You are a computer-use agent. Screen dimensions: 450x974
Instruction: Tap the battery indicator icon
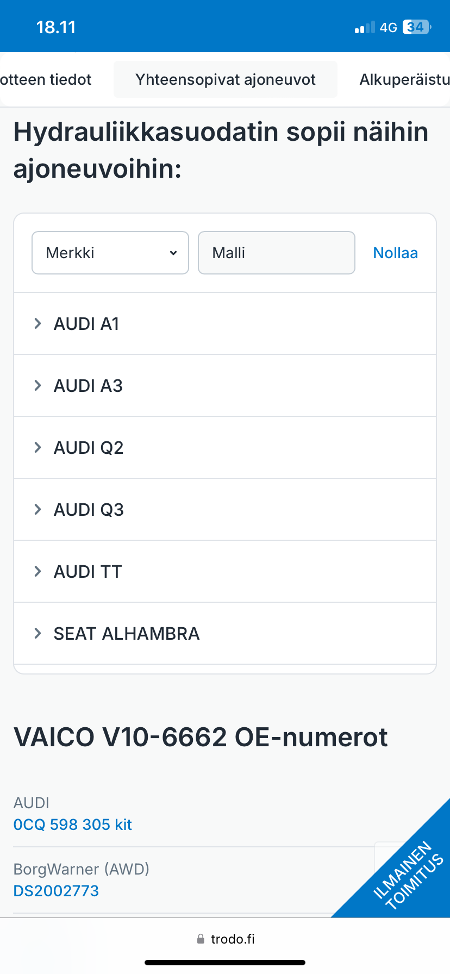point(416,27)
